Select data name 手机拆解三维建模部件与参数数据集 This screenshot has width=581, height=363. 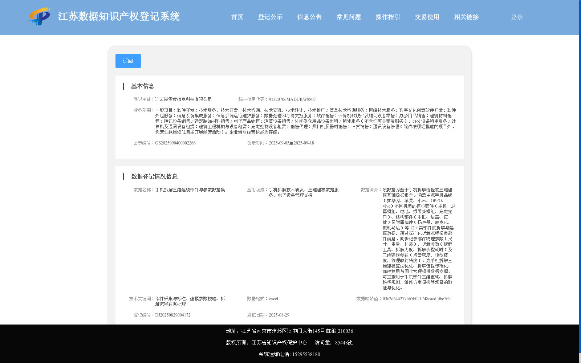(x=190, y=190)
